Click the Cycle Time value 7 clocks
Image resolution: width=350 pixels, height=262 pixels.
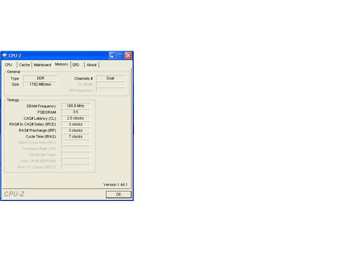coord(76,136)
